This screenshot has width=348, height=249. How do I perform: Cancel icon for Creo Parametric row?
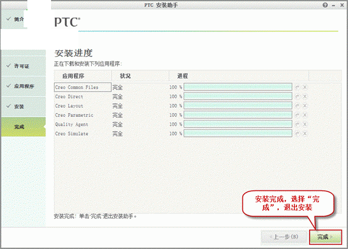[x=305, y=115]
